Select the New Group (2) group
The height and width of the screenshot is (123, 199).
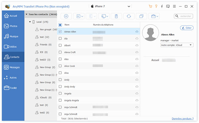tap(45, 67)
